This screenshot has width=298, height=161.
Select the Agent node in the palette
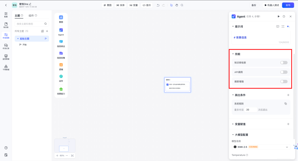click(x=61, y=32)
